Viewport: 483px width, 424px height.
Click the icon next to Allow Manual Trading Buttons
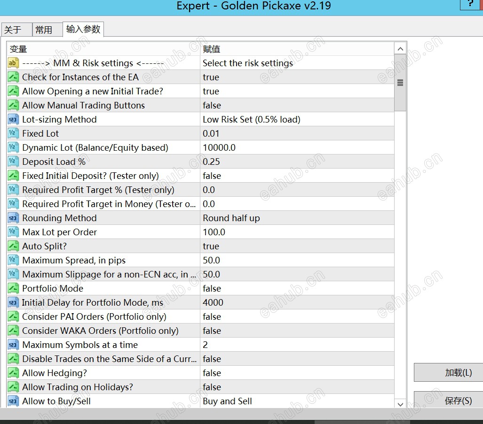point(13,105)
